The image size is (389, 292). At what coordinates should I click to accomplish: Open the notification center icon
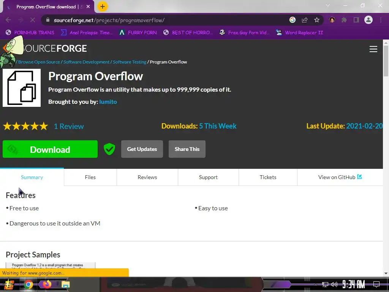(x=376, y=284)
